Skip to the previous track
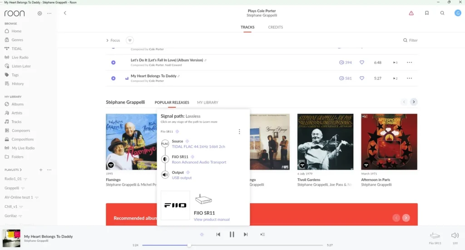465x250 pixels. (x=218, y=235)
